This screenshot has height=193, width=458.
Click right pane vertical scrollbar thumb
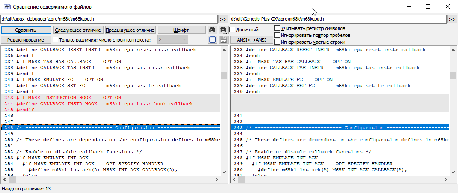(x=453, y=75)
